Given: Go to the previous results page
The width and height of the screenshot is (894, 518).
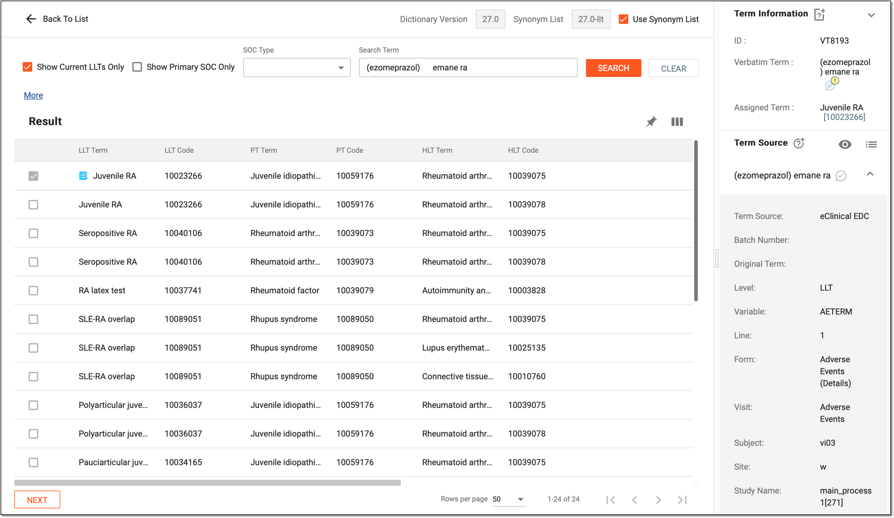Looking at the screenshot, I should 634,500.
